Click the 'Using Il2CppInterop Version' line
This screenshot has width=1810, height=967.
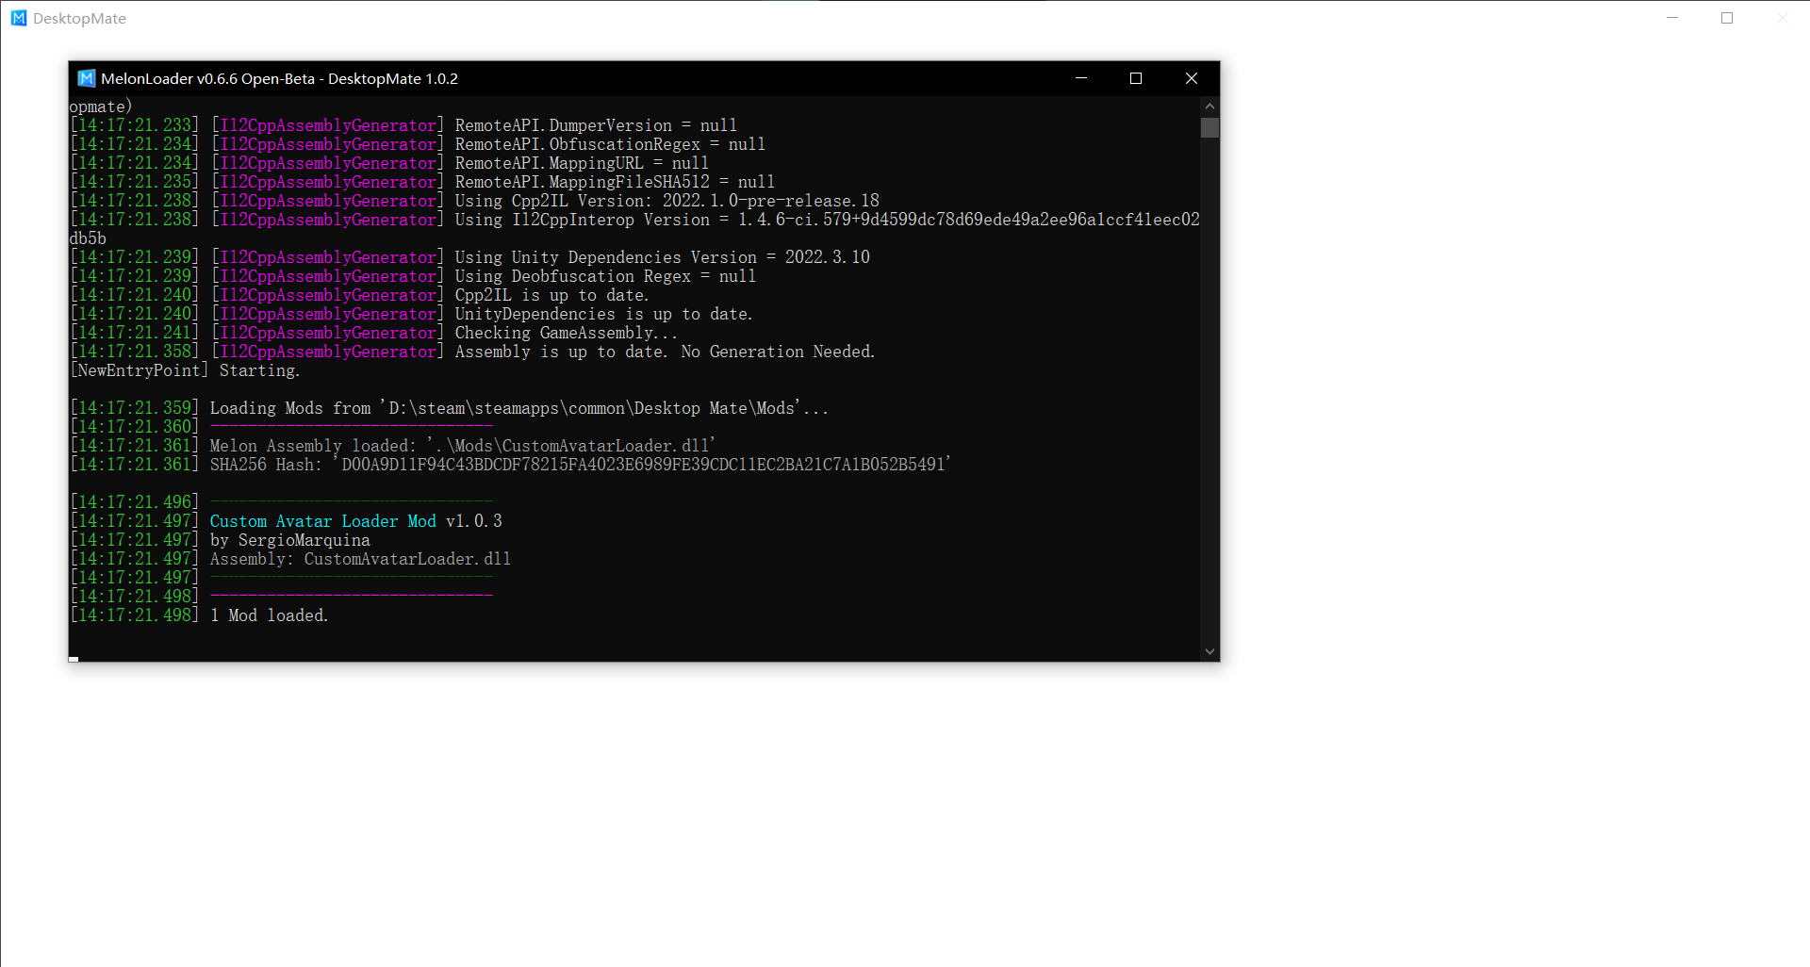pyautogui.click(x=827, y=220)
